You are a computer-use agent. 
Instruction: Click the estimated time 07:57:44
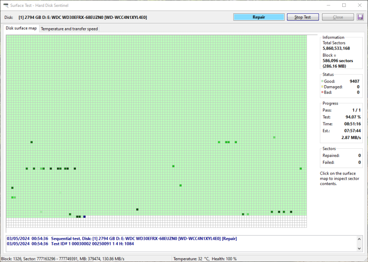(352, 131)
